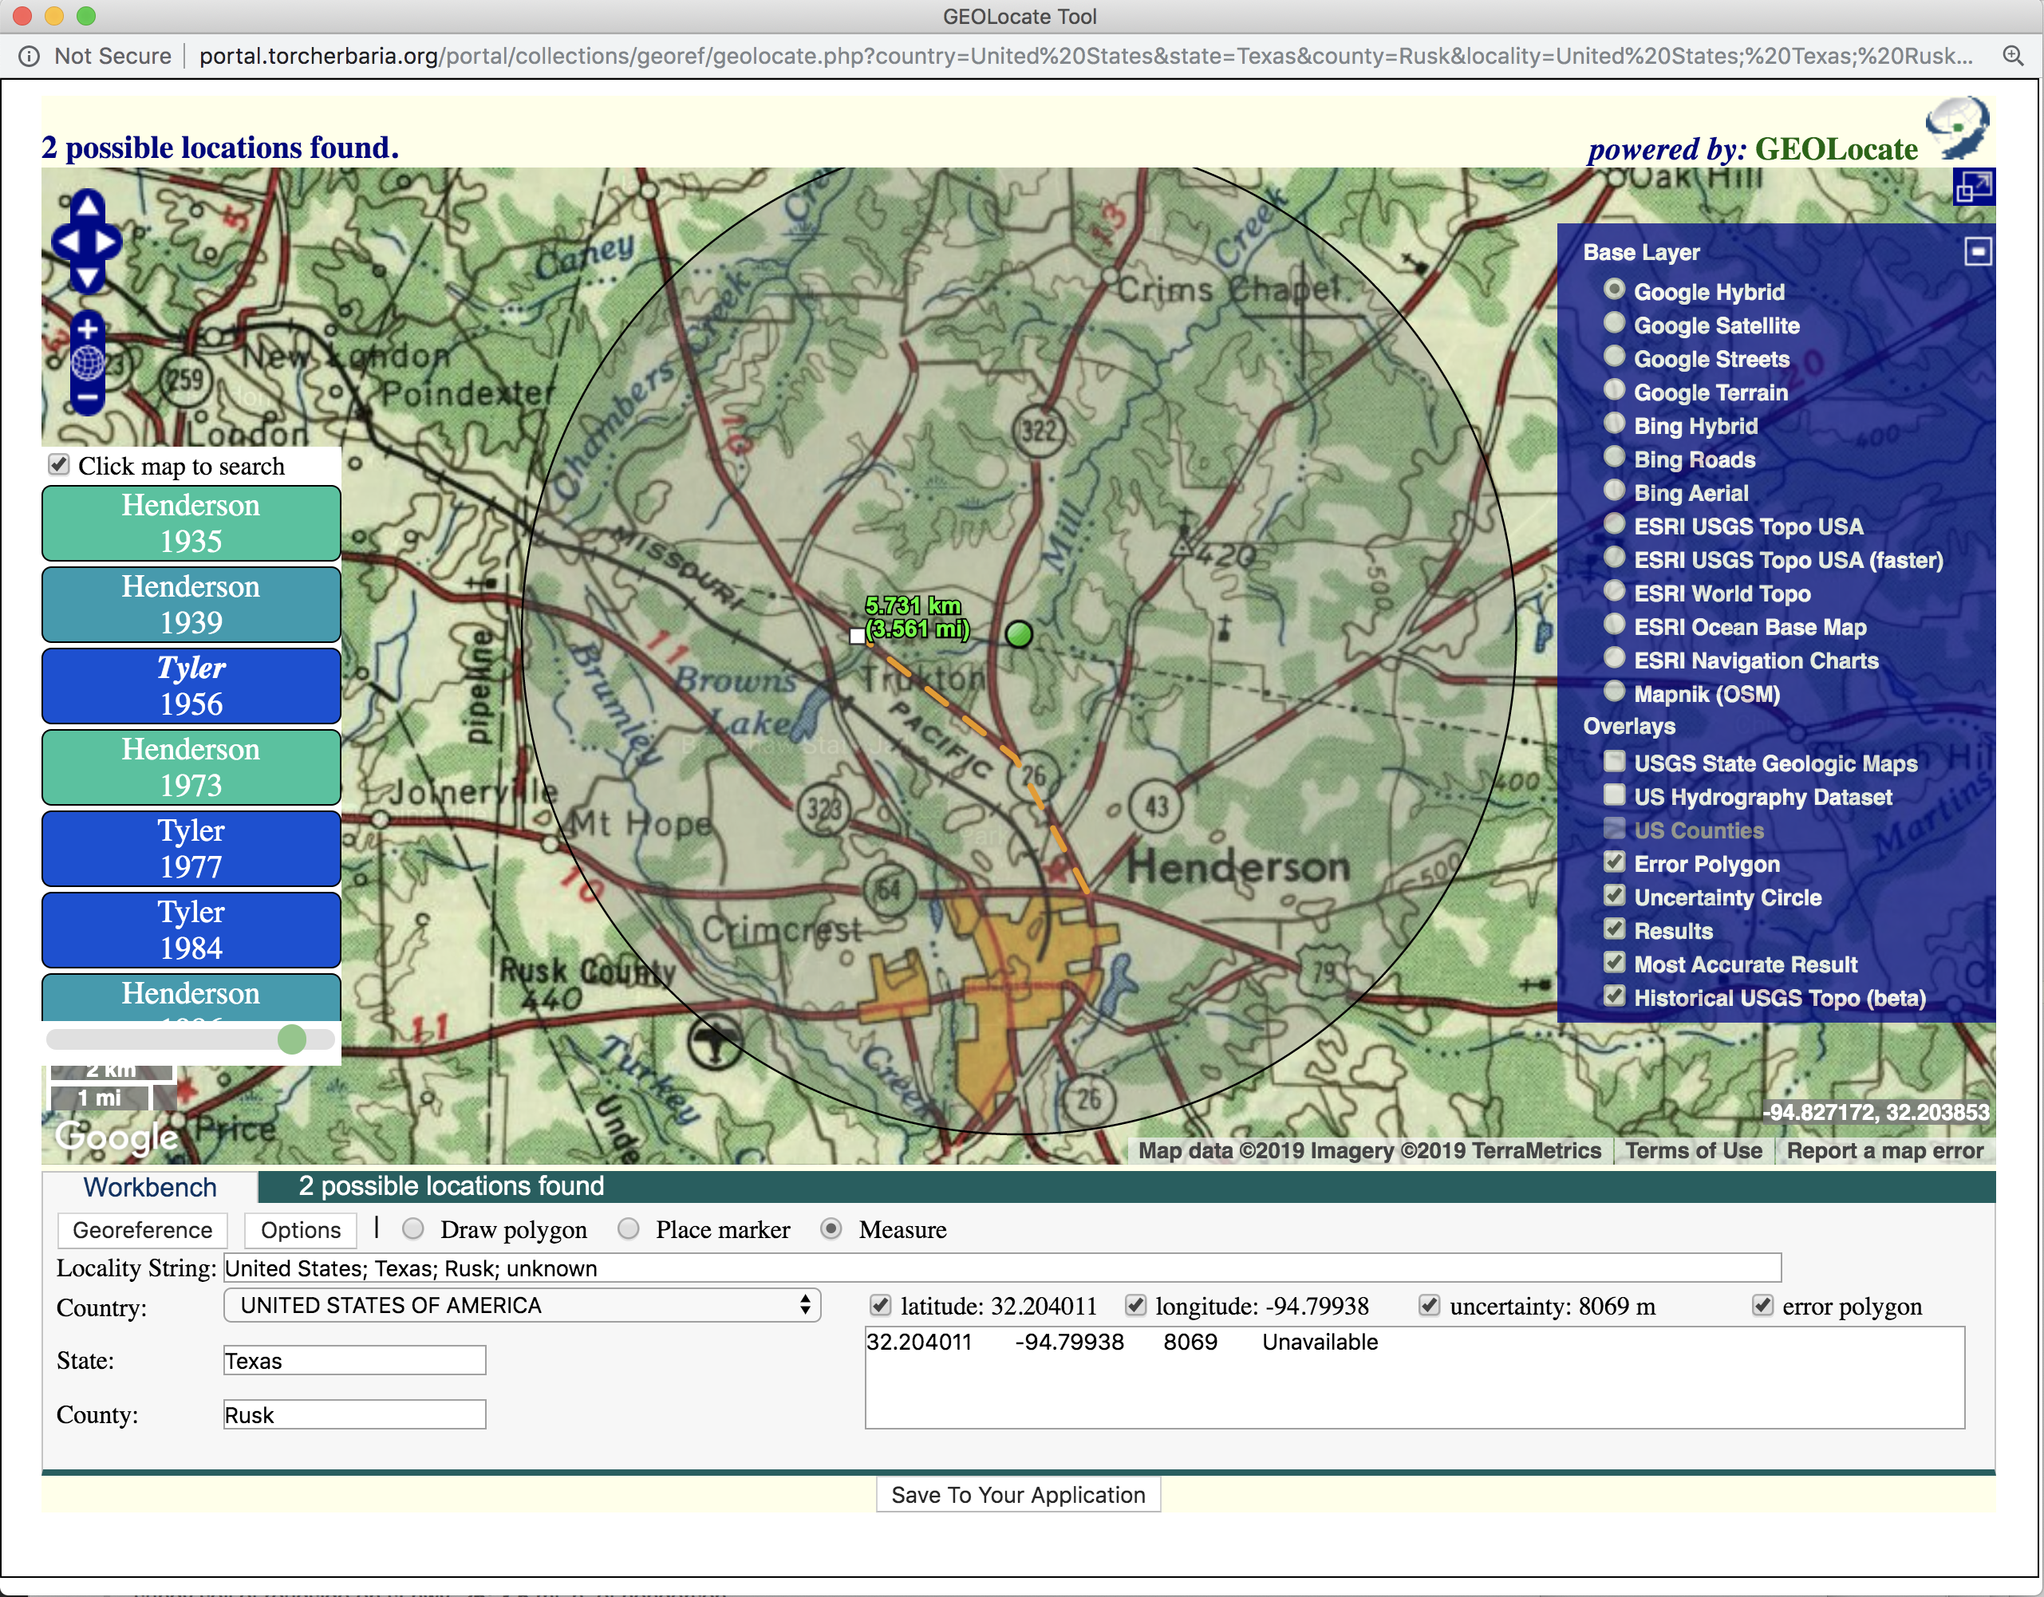Toggle Results overlay
The width and height of the screenshot is (2044, 1597).
coord(1613,929)
